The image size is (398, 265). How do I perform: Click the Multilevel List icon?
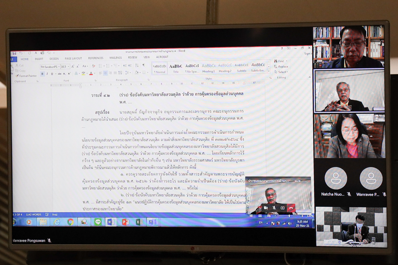click(x=116, y=66)
